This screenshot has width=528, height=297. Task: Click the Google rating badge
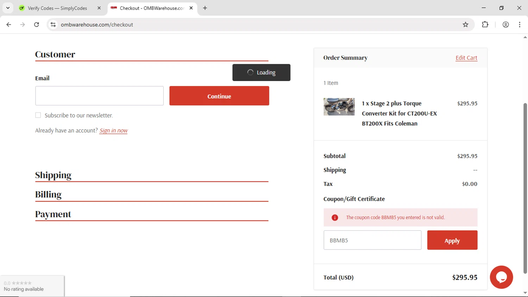tap(32, 286)
